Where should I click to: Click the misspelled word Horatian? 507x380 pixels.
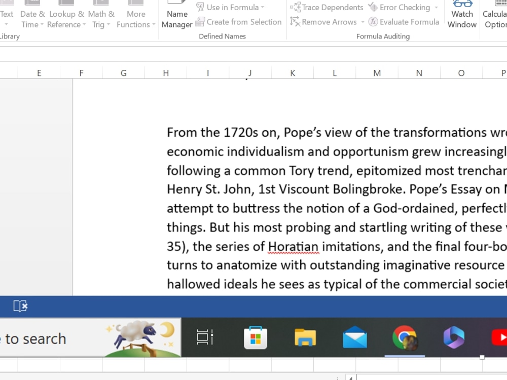[x=293, y=247]
